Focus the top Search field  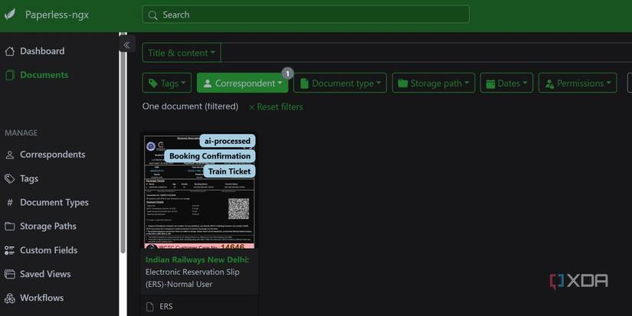(306, 15)
